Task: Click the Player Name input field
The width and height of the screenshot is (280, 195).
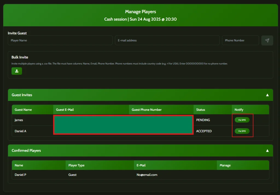Action: click(60, 40)
